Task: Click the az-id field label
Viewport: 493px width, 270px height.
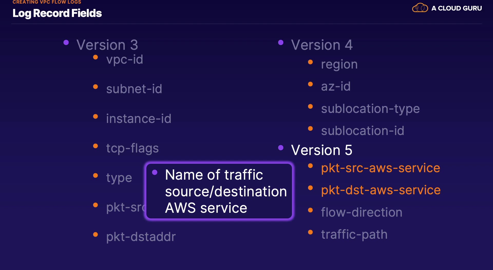Action: point(336,86)
